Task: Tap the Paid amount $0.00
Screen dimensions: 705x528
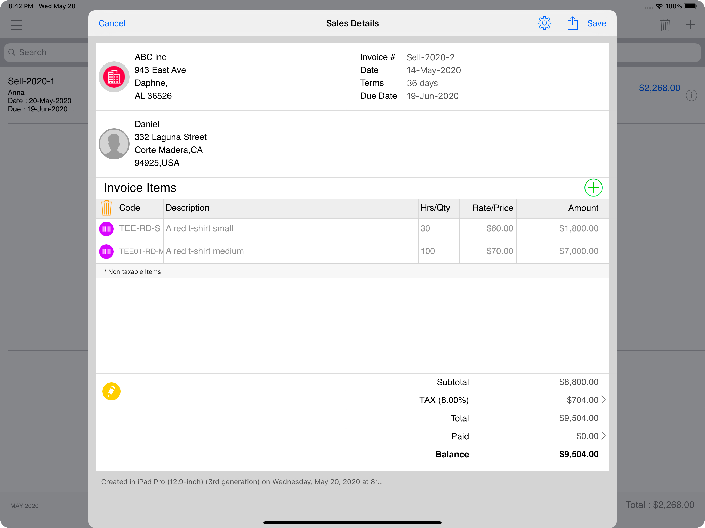Action: [587, 436]
